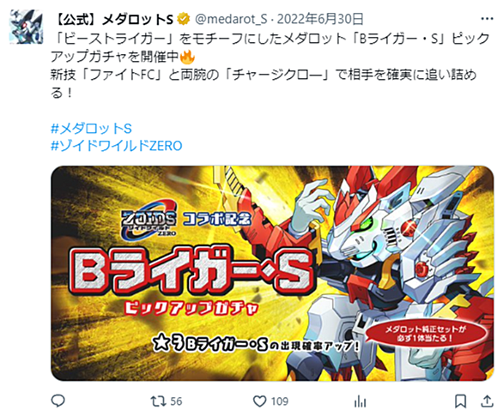
Task: Click the repost arrows icon
Action: coord(158,401)
